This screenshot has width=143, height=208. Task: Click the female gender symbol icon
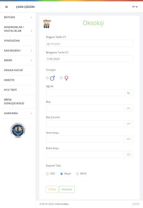[66, 78]
